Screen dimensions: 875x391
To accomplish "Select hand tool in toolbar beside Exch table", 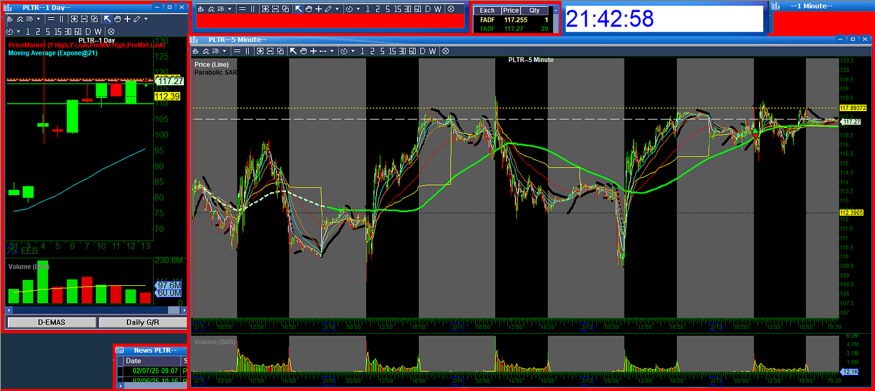I will [x=308, y=9].
